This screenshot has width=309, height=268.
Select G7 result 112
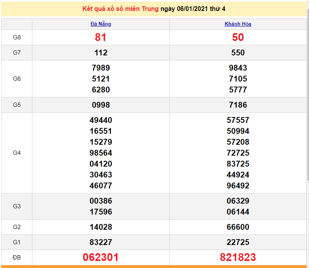pos(101,53)
